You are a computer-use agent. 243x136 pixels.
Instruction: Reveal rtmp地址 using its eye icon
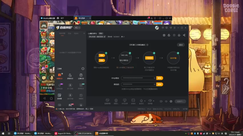(155, 78)
